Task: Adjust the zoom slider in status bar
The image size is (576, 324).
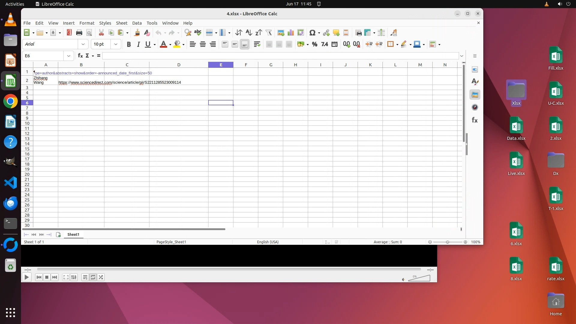Action: pyautogui.click(x=447, y=242)
